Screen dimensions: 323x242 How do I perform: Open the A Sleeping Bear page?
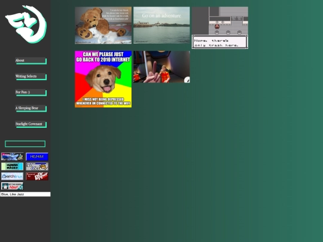point(31,108)
